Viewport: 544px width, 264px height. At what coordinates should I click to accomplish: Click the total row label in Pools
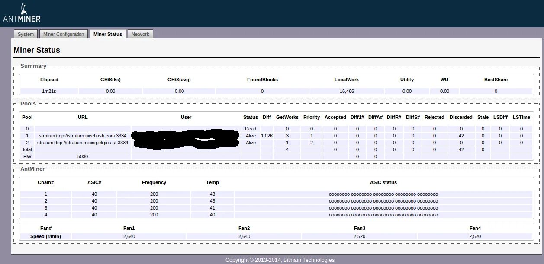coord(27,149)
